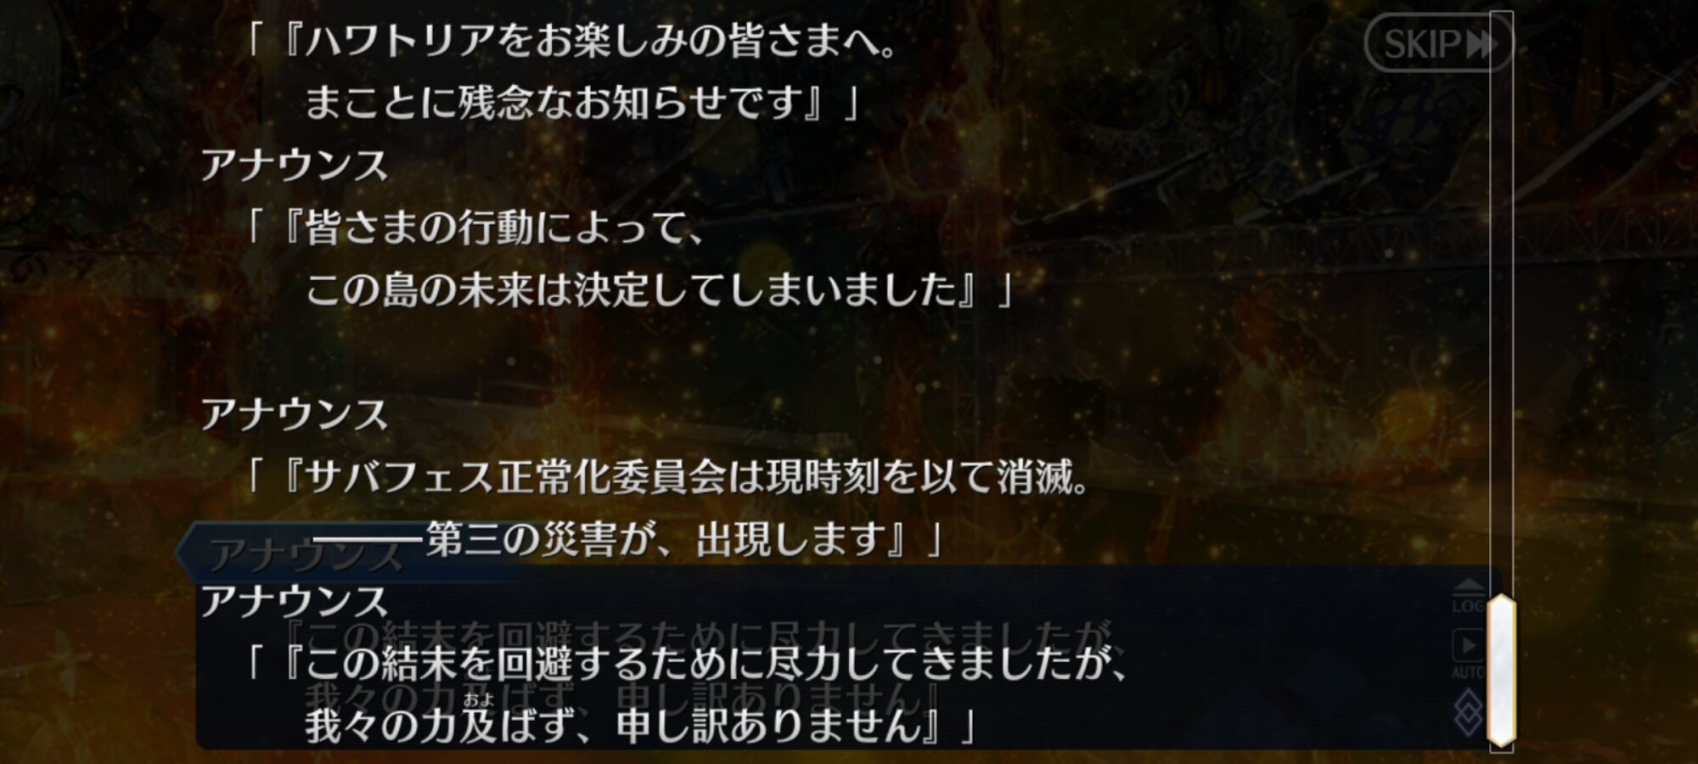Viewport: 1698px width, 764px height.
Task: Click the diamond next-text indicator icon
Action: point(1468,713)
